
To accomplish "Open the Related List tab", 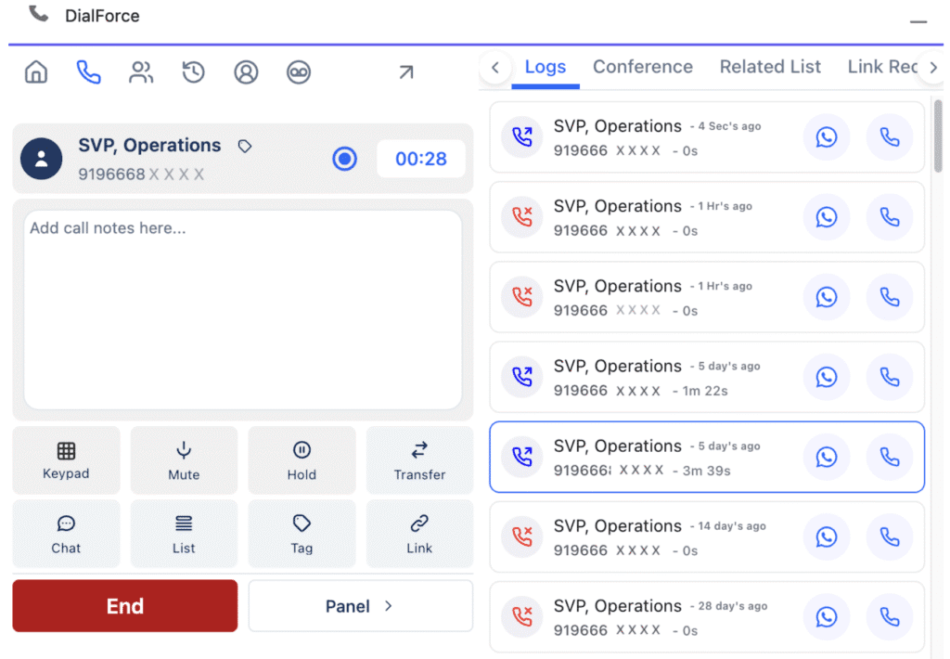I will pos(770,67).
